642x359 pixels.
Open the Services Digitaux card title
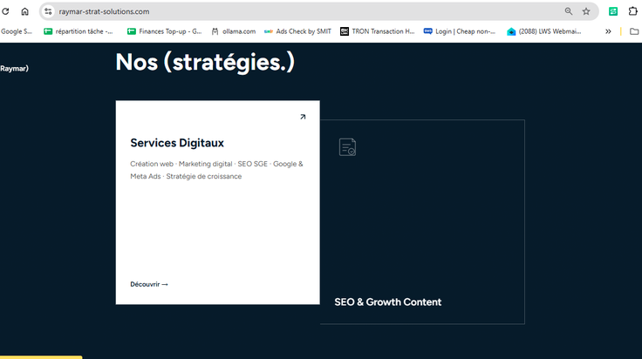177,143
